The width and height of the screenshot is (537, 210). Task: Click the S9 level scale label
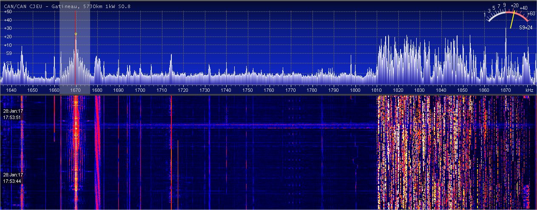pyautogui.click(x=9, y=53)
